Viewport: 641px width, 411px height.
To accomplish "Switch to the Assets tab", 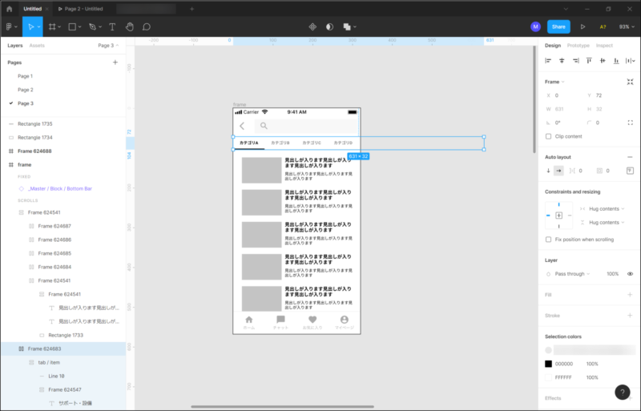I will coord(37,46).
